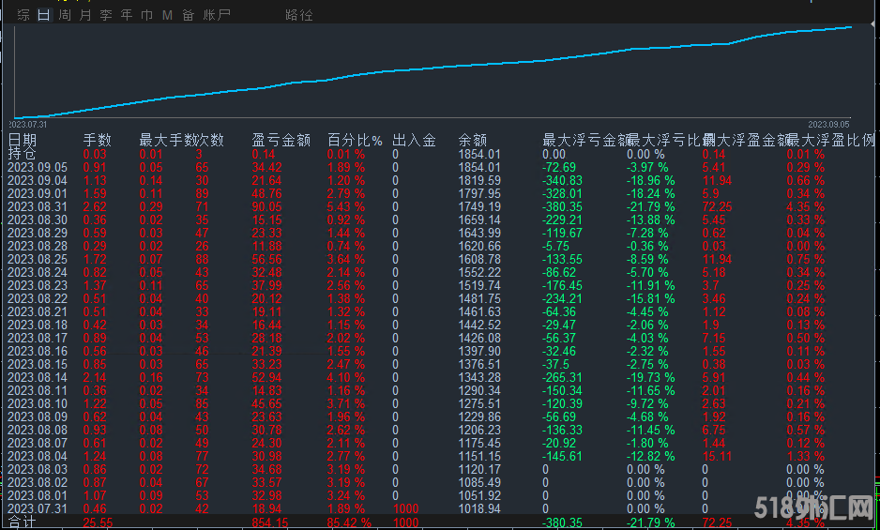The height and width of the screenshot is (530, 880).
Task: Click the 2023.09.05 end date on chart
Action: (828, 124)
